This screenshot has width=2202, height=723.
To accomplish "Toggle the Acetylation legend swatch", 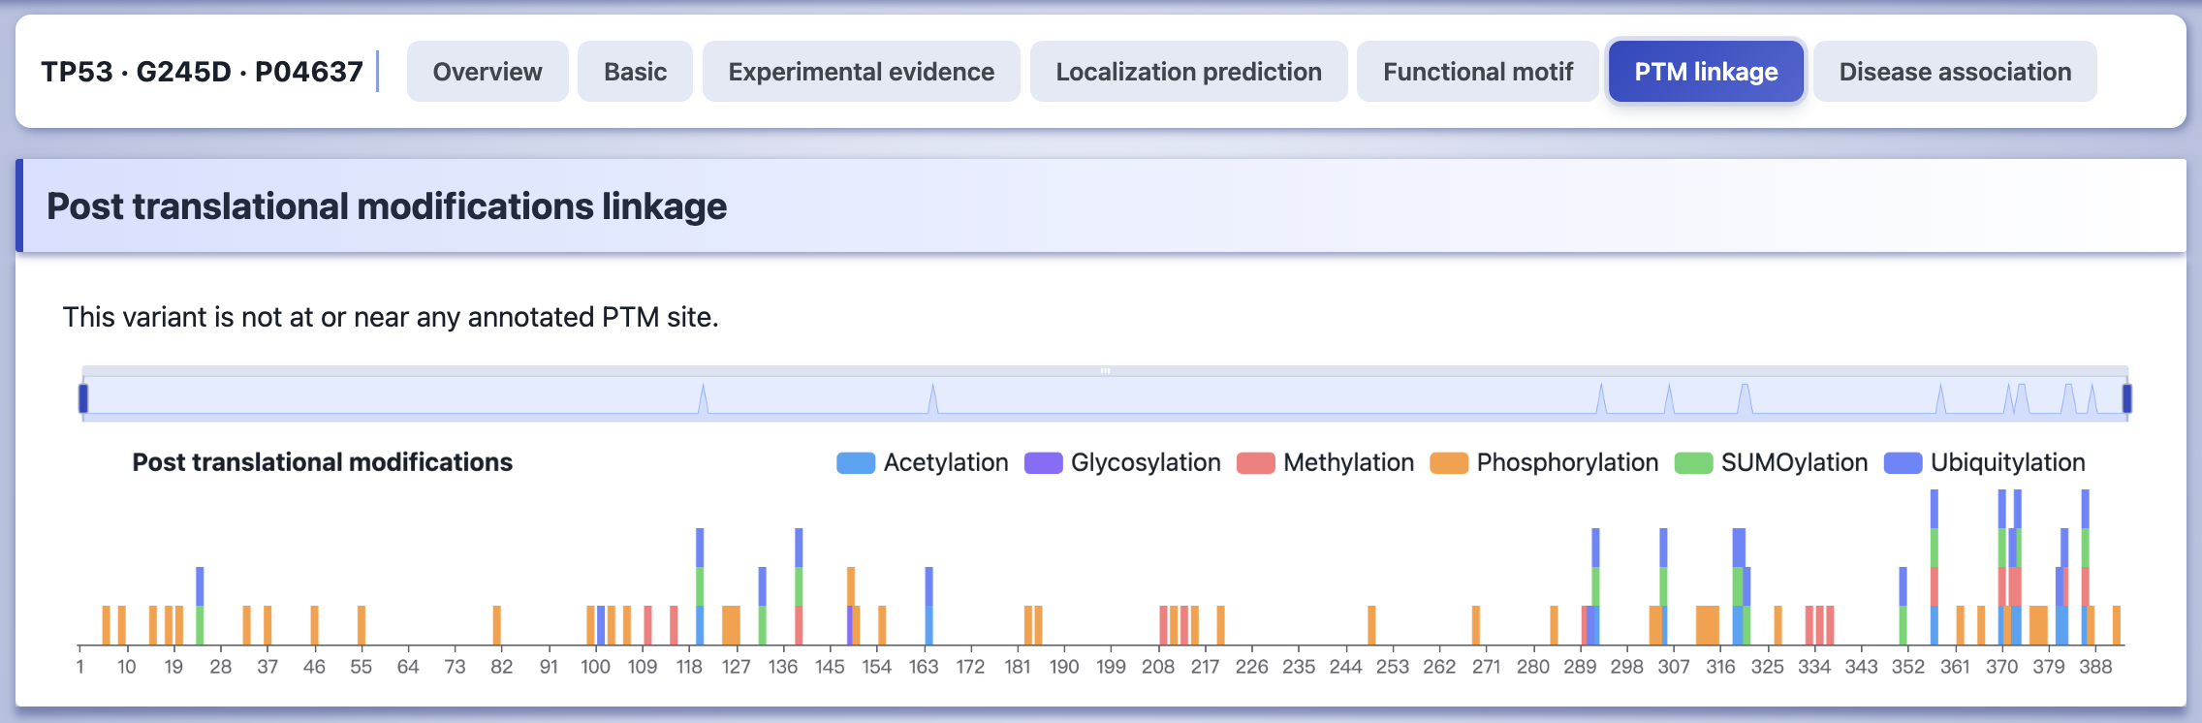I will coord(856,463).
